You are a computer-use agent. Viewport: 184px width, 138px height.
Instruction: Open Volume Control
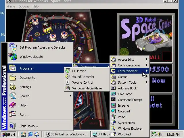point(87,83)
